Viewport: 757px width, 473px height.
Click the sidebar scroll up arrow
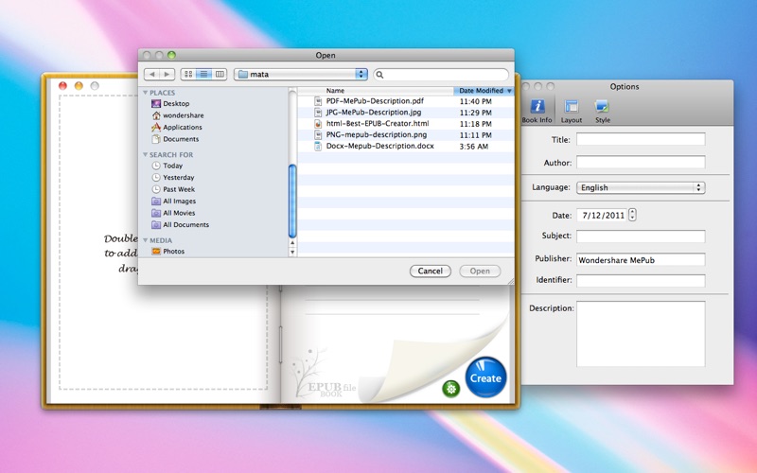pyautogui.click(x=292, y=243)
